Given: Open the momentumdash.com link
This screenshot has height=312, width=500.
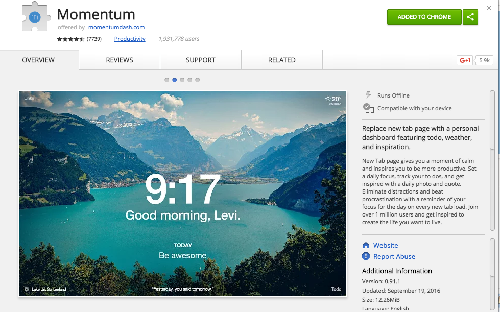Looking at the screenshot, I should (116, 27).
